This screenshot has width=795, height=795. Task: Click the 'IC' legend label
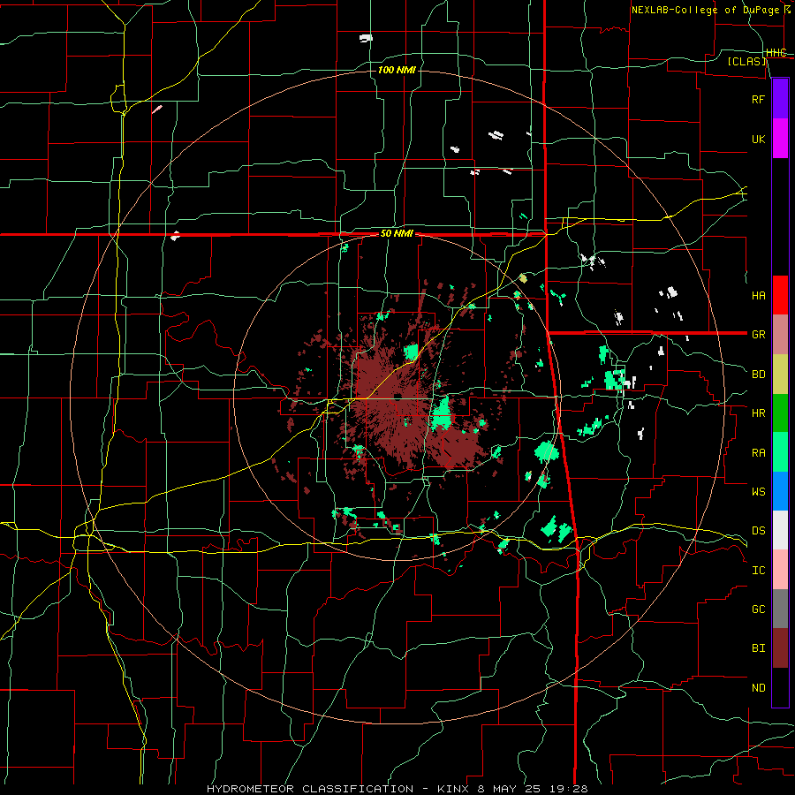click(758, 571)
